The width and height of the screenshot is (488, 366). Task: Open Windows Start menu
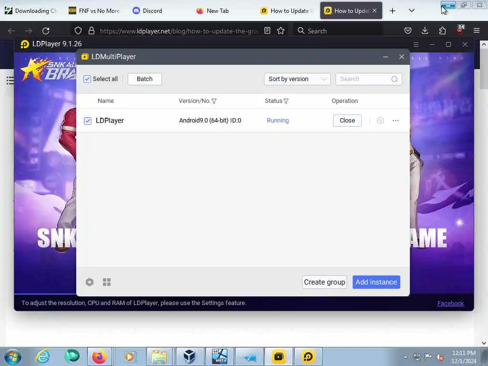(x=13, y=356)
